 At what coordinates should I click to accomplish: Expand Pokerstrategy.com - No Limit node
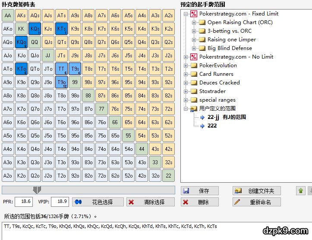tap(186, 57)
